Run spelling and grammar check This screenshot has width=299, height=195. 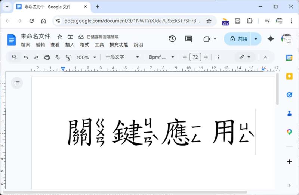click(58, 57)
